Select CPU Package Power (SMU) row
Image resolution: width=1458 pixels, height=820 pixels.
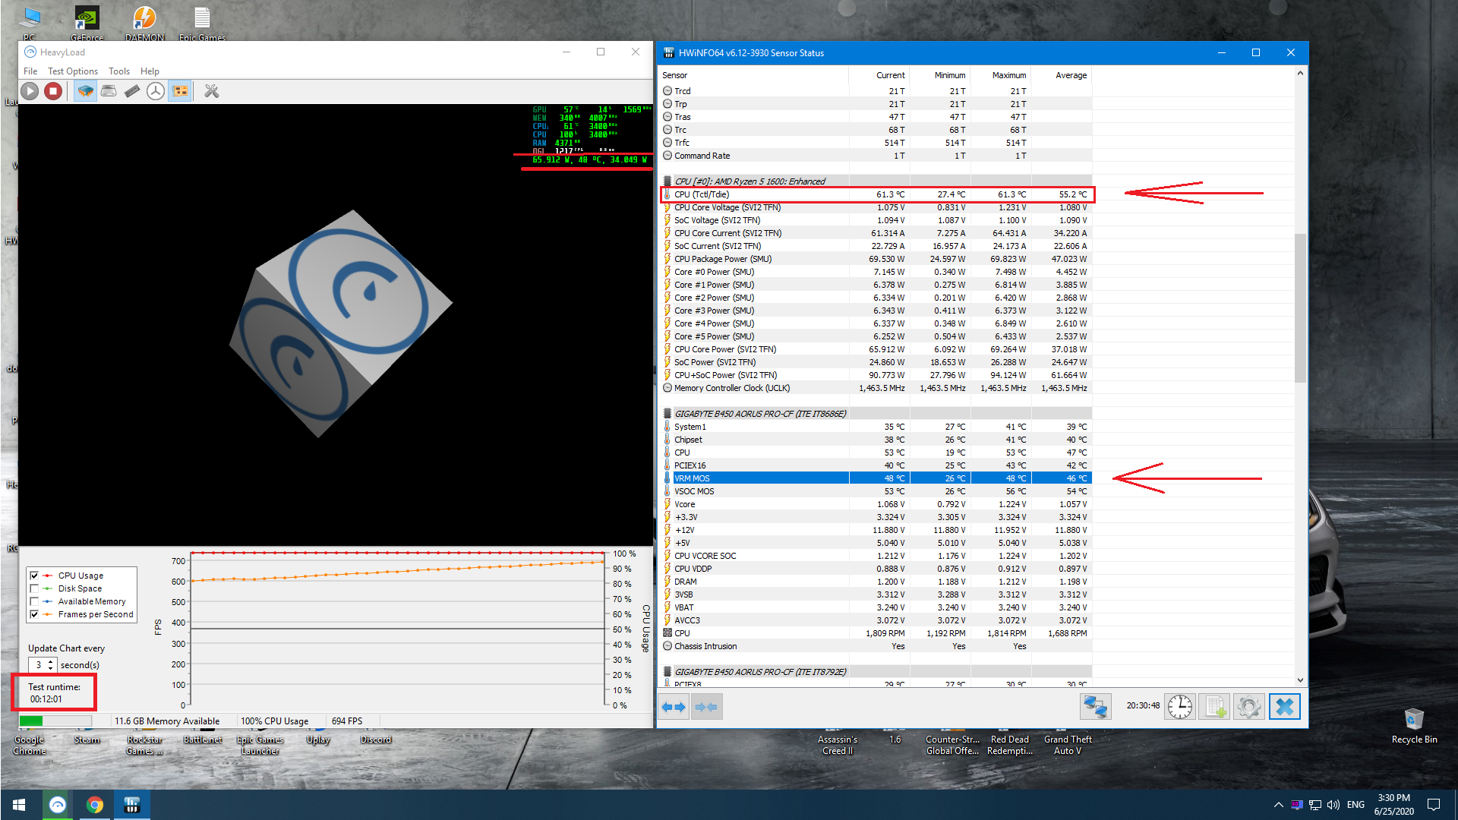(876, 259)
